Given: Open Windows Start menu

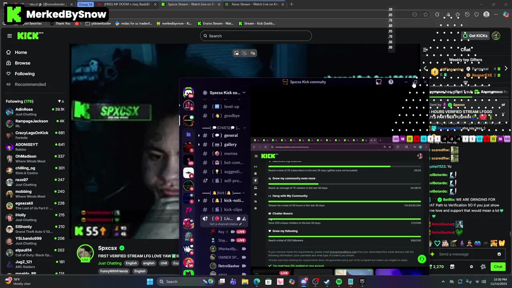Looking at the screenshot, I should click(x=150, y=282).
